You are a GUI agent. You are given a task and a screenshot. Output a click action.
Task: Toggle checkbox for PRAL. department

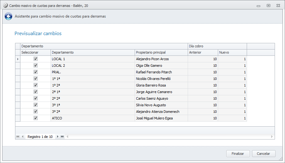coord(35,72)
